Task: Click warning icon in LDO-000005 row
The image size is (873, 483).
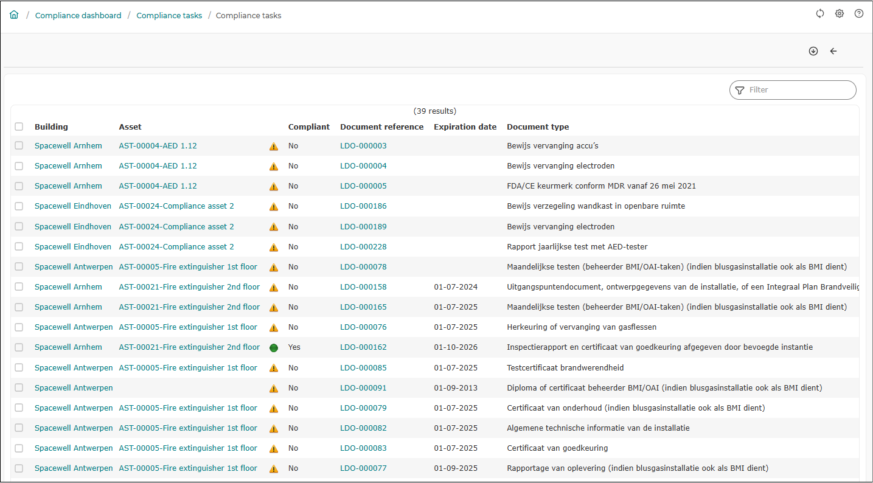Action: [x=274, y=187]
